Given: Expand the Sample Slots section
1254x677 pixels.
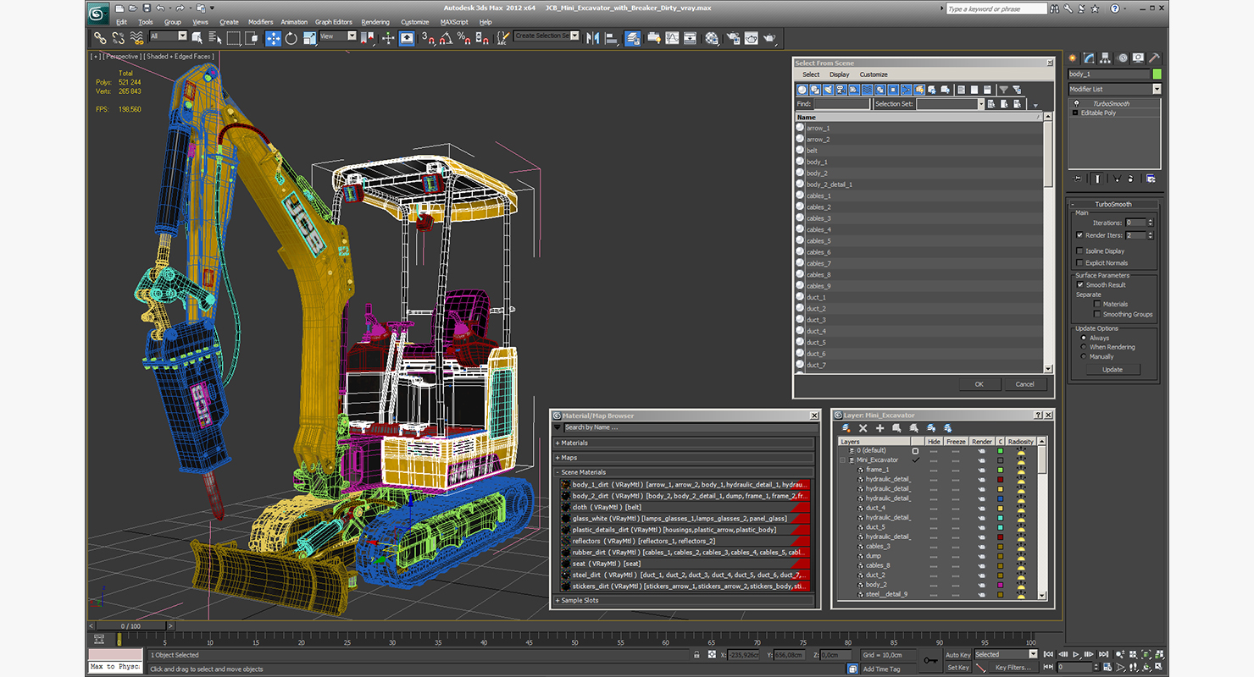Looking at the screenshot, I should (684, 600).
